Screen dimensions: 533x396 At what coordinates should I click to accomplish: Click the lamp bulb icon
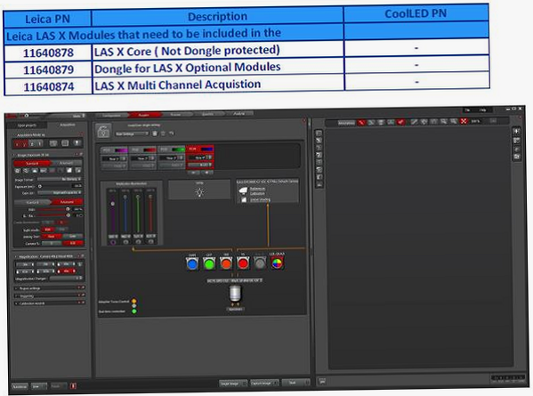199,193
